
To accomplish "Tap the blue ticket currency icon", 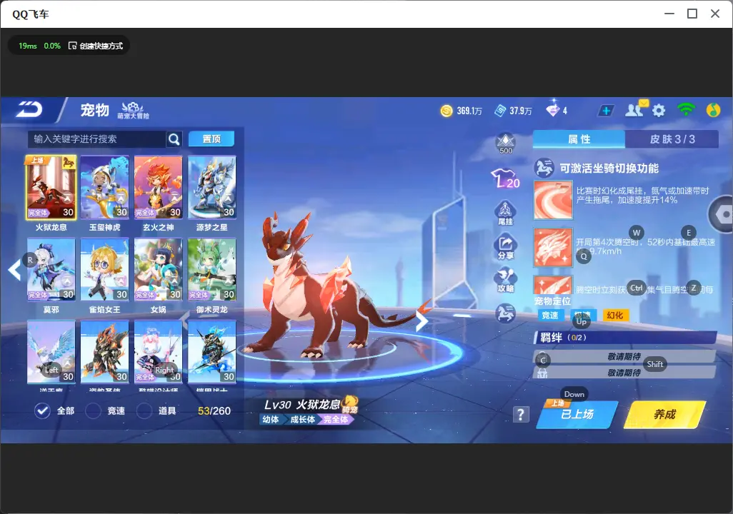I will point(500,111).
